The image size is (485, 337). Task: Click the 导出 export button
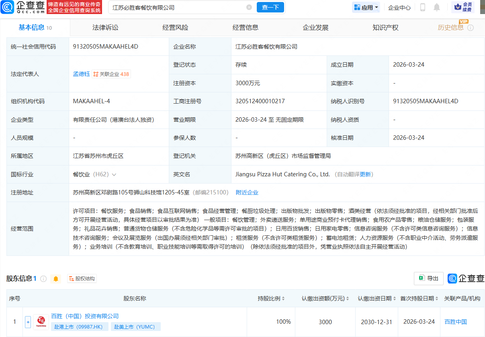pos(429,278)
